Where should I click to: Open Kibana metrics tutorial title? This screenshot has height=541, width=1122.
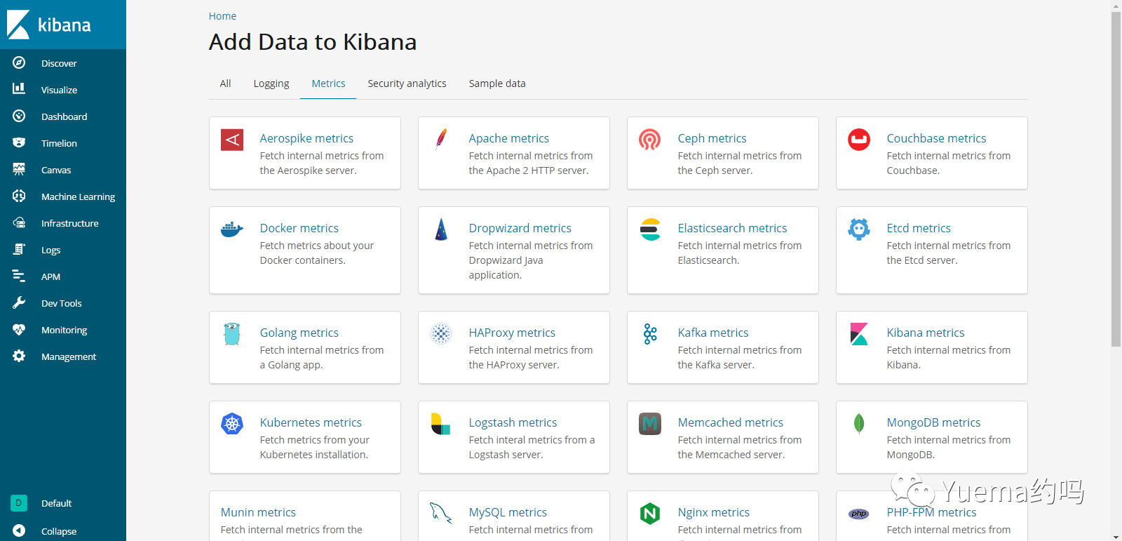925,333
